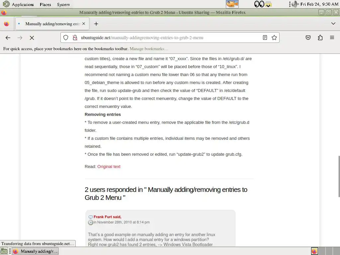
Task: Follow the Original text link
Action: (109, 167)
